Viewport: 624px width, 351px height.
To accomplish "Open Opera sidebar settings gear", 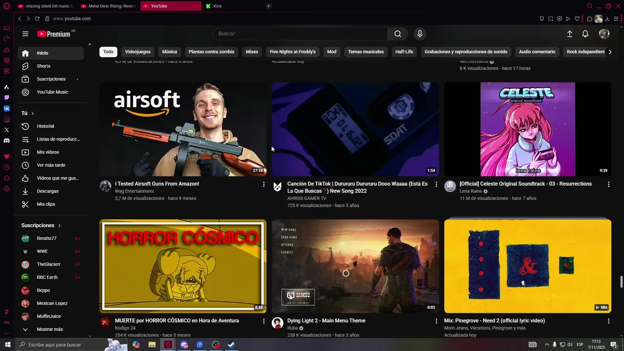I will coord(7,189).
